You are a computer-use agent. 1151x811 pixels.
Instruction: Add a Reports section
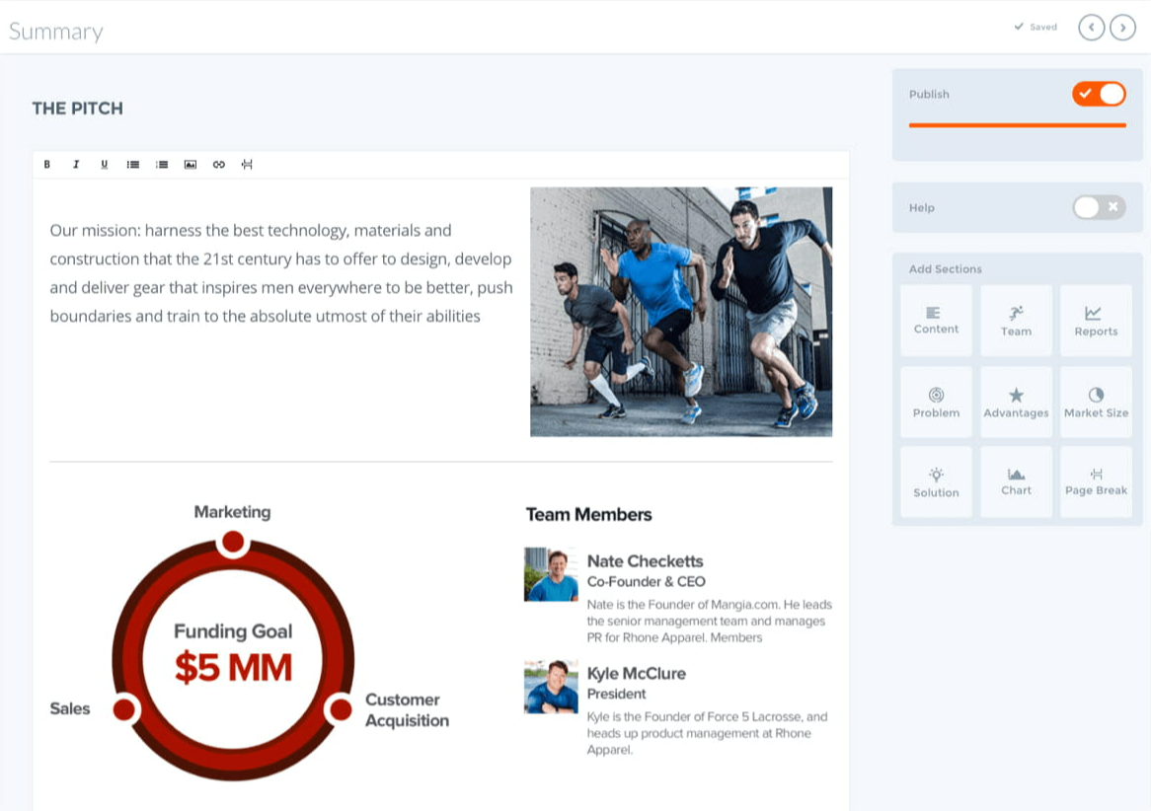tap(1096, 320)
